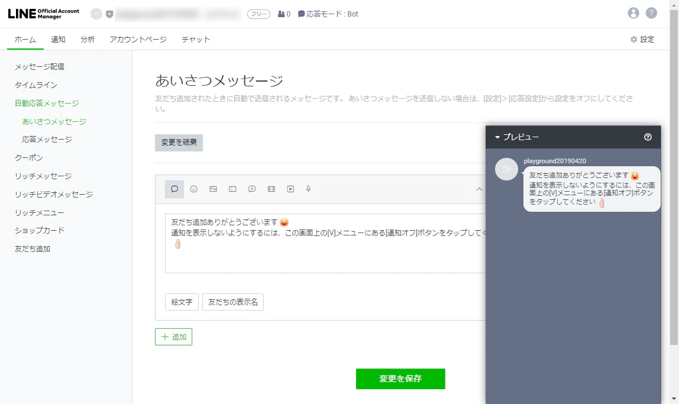Screen dimensions: 679x404
Task: Open ショップカード in the sidebar
Action: (x=40, y=230)
